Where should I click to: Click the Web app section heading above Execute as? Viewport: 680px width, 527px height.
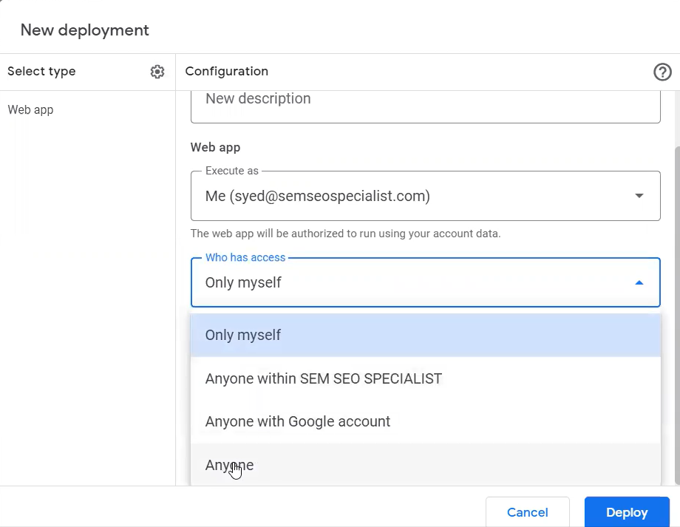tap(215, 147)
